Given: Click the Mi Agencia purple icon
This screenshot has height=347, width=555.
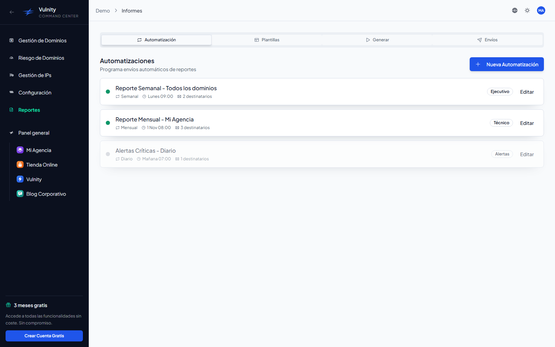Looking at the screenshot, I should click(x=20, y=150).
